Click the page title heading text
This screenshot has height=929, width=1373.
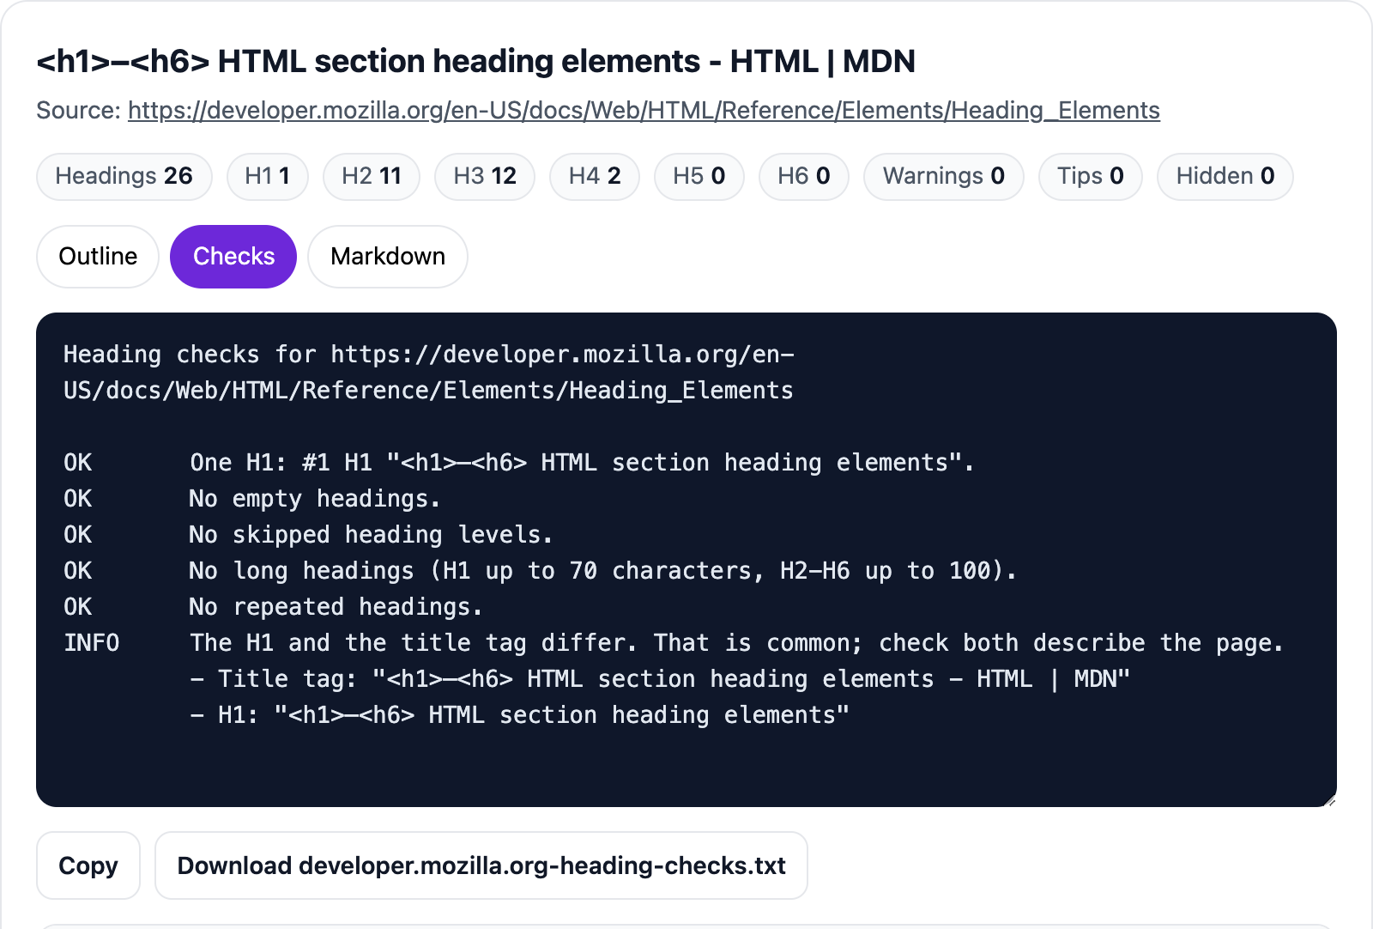[x=476, y=62]
